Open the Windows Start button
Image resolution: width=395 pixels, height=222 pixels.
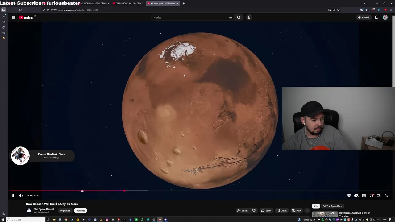pos(3,220)
